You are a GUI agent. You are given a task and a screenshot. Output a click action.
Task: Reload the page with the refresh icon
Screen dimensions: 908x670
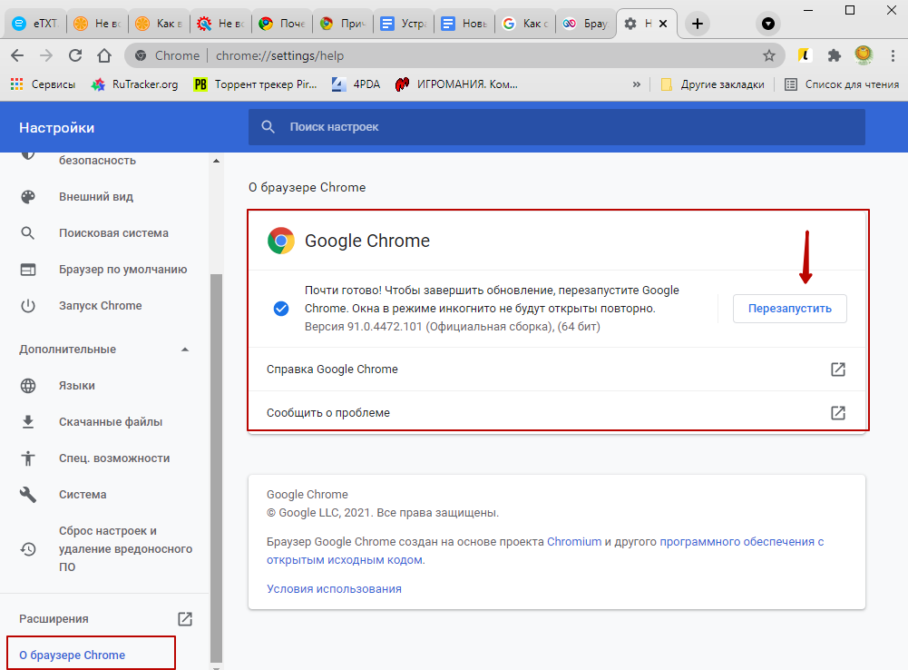click(75, 55)
